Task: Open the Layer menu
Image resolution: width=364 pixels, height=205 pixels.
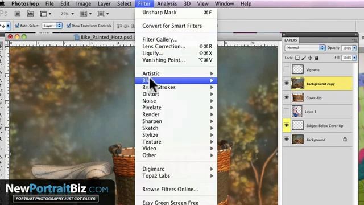Action: tap(104, 4)
